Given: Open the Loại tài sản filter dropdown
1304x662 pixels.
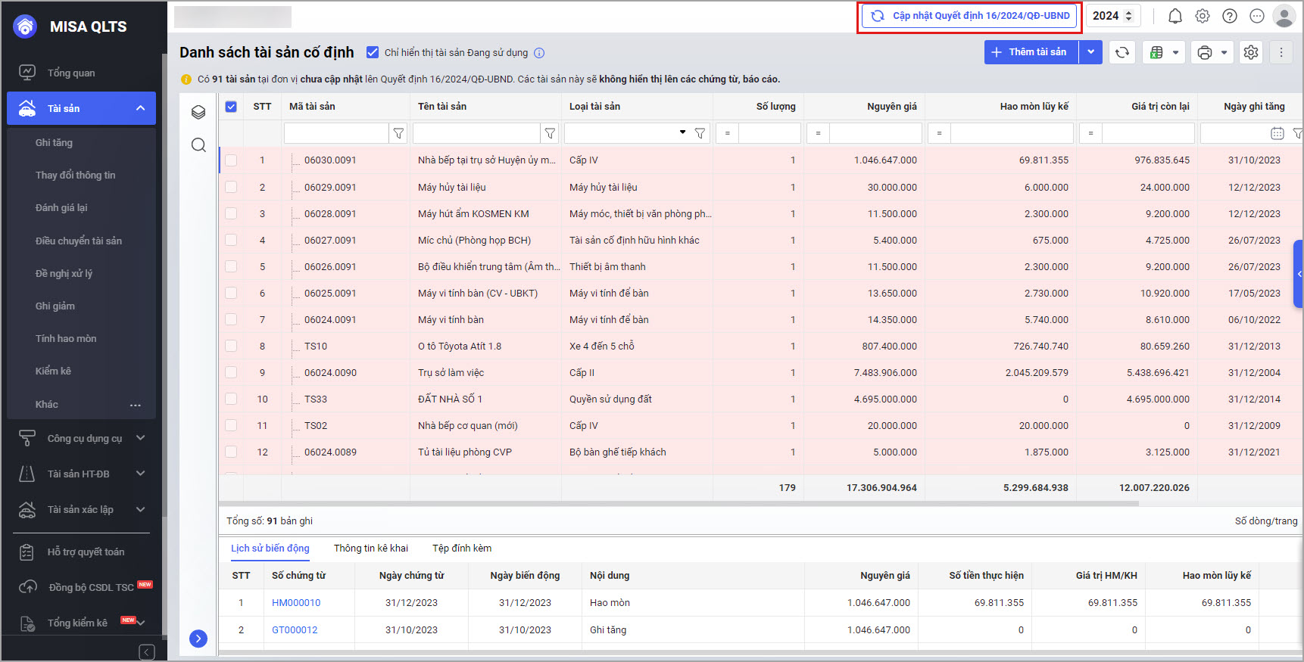Looking at the screenshot, I should point(682,132).
